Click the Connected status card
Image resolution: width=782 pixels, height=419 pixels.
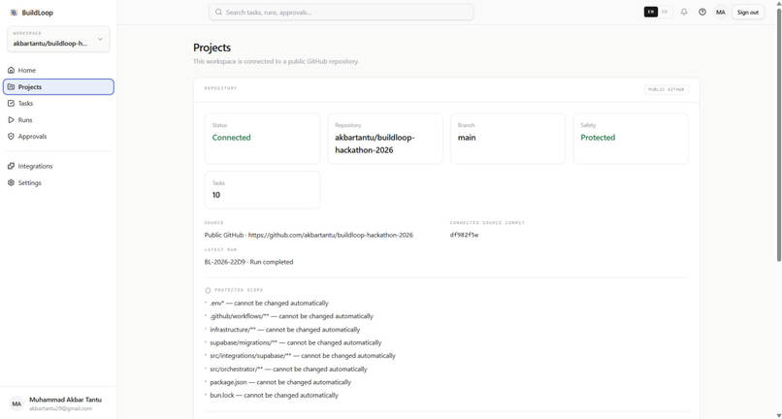click(x=262, y=138)
